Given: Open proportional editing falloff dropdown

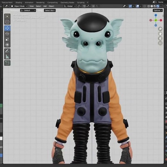Looking at the screenshot, I should click(x=97, y=6).
